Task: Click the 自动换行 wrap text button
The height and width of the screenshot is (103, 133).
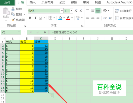Action: tap(123, 11)
